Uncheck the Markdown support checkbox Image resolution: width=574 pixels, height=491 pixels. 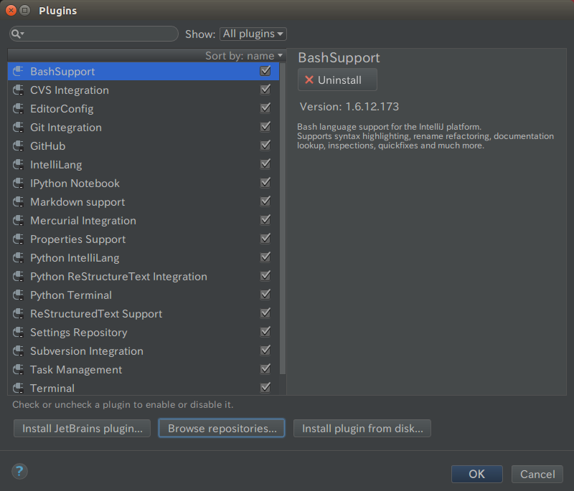coord(265,201)
